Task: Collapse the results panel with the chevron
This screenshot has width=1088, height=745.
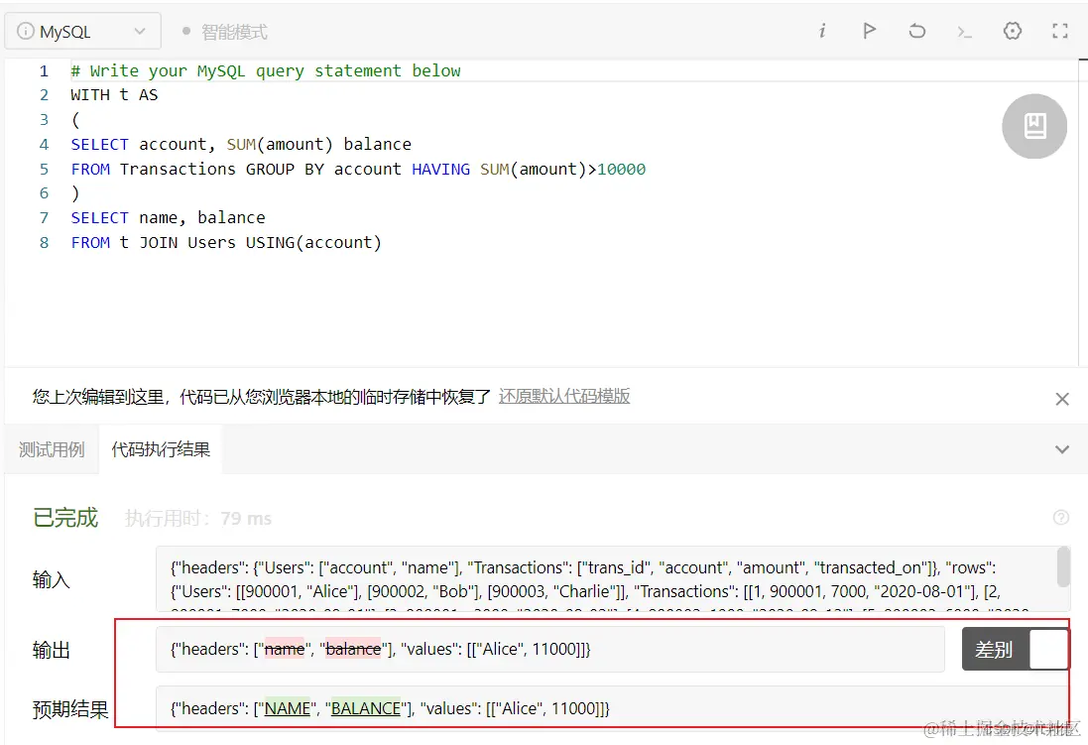Action: 1061,450
